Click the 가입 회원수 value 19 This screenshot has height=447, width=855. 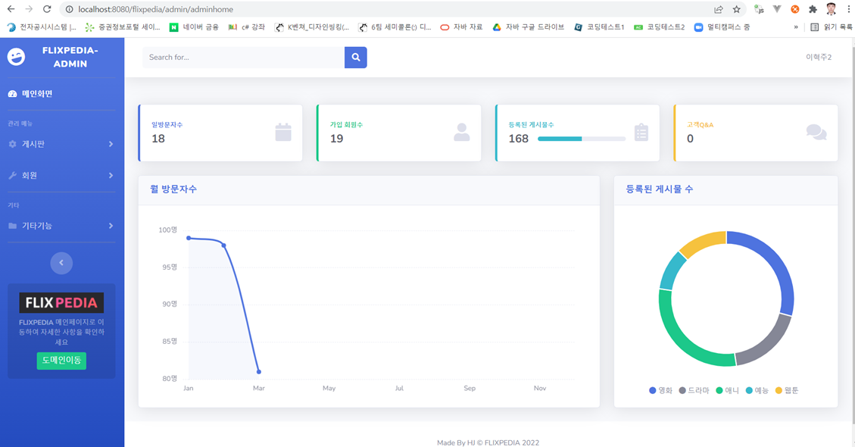click(x=336, y=139)
